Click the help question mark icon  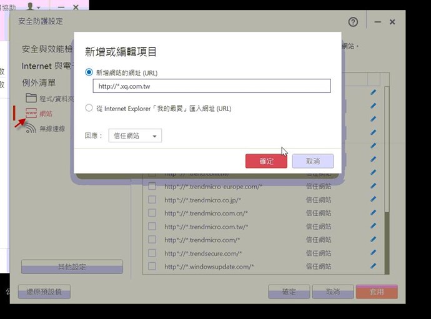click(353, 22)
